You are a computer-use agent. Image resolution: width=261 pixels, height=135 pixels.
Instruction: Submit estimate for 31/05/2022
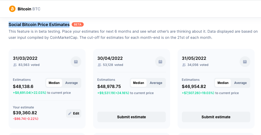[216, 117]
